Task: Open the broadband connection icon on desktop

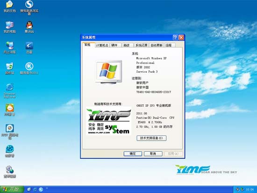Action: pos(10,172)
